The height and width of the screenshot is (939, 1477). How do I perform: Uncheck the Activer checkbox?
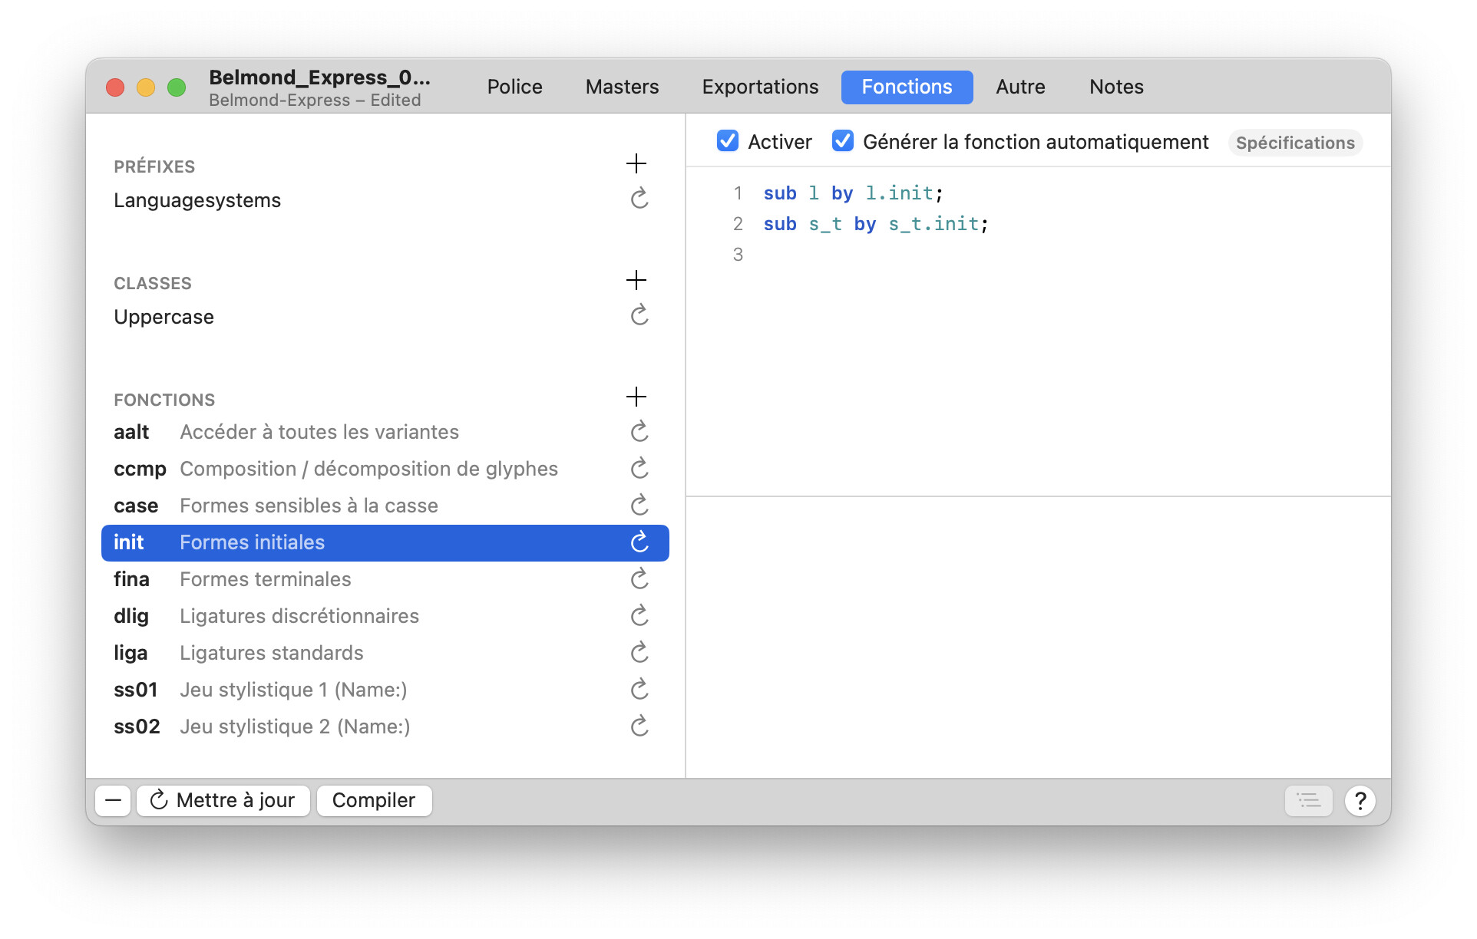pyautogui.click(x=727, y=141)
